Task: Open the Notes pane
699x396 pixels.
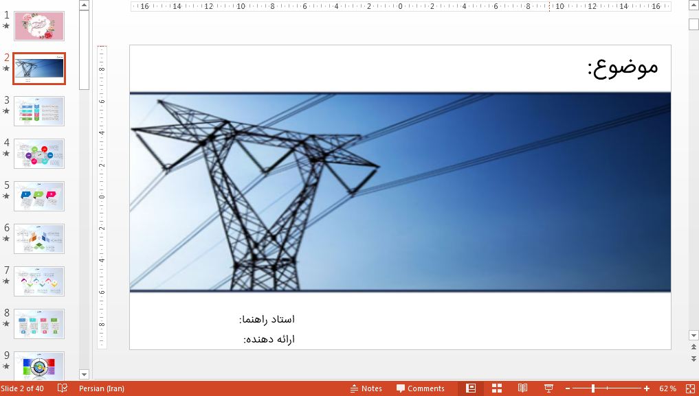Action: [366, 388]
